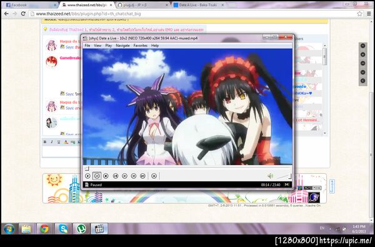Skip to the previous file with the skip-back button
The height and width of the screenshot is (247, 375).
pyautogui.click(x=116, y=176)
